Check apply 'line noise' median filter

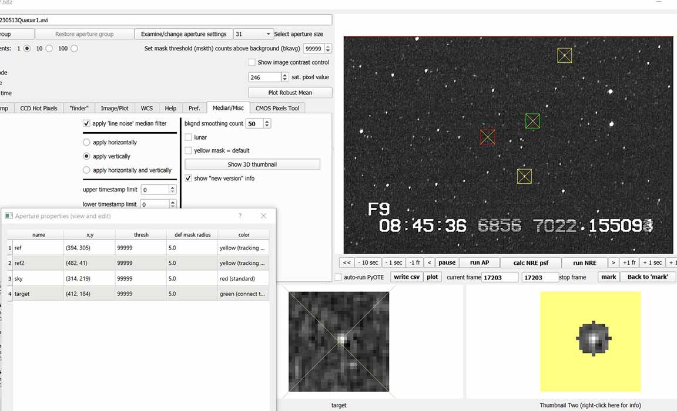(x=86, y=123)
